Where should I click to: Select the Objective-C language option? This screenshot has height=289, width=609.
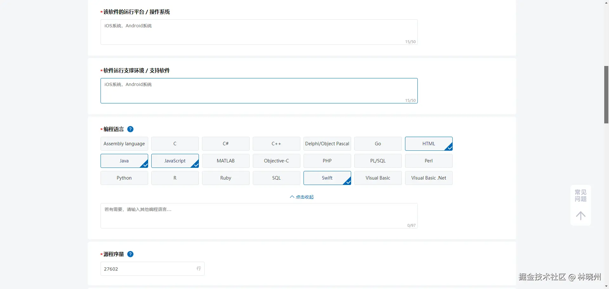[x=276, y=161]
